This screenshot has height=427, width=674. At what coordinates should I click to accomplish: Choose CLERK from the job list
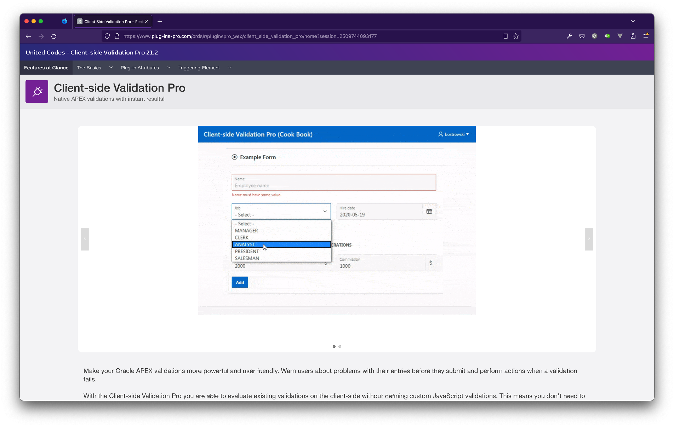pyautogui.click(x=281, y=237)
